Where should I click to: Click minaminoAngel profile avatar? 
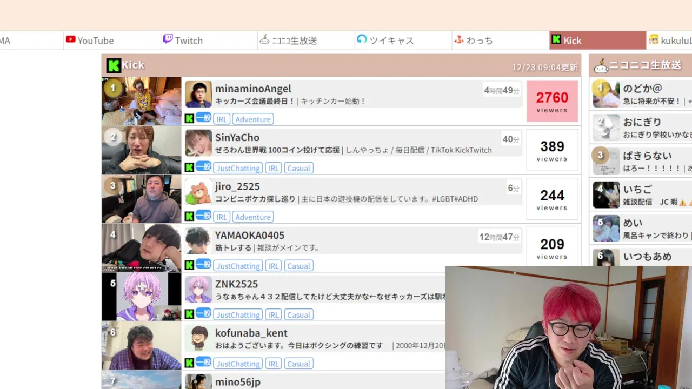click(x=198, y=94)
